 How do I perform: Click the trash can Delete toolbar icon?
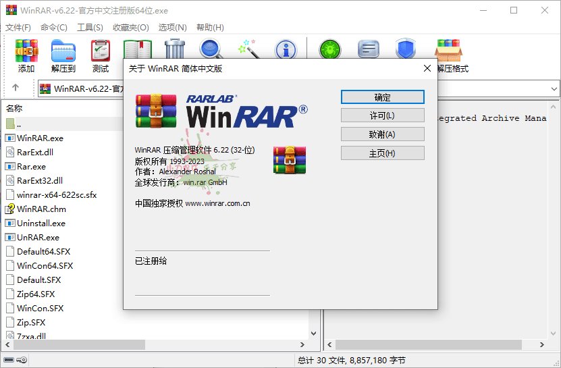(175, 49)
